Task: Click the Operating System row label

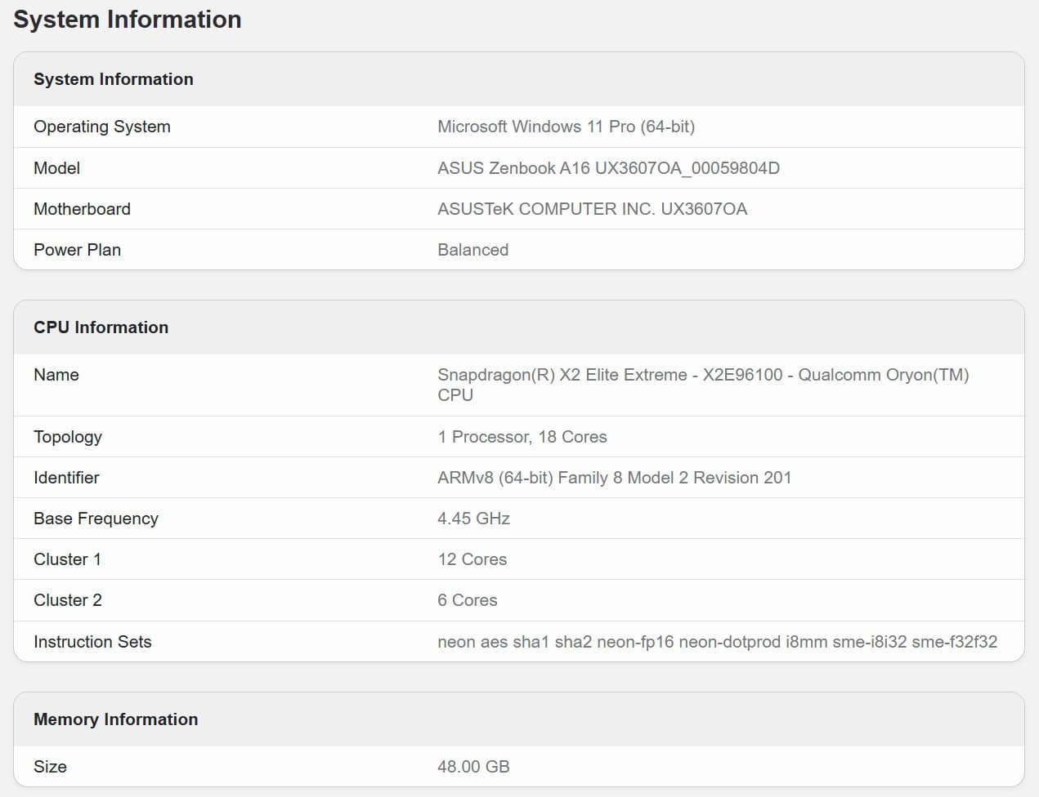Action: (x=102, y=127)
